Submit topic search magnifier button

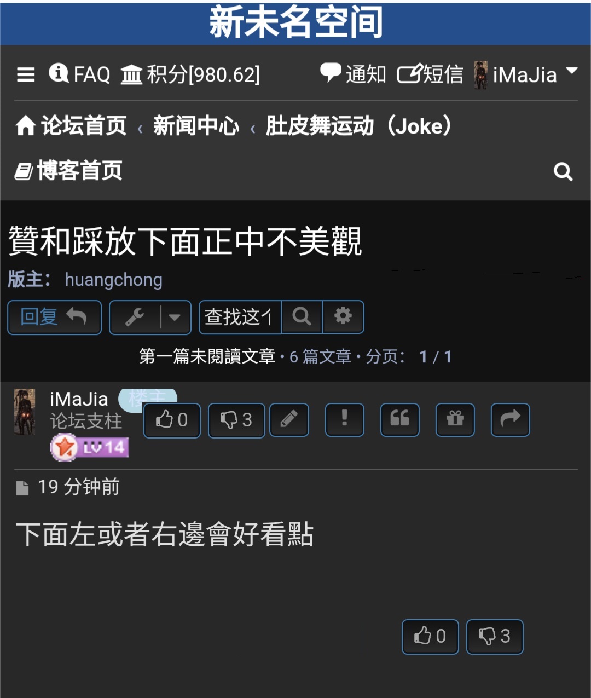pyautogui.click(x=302, y=317)
